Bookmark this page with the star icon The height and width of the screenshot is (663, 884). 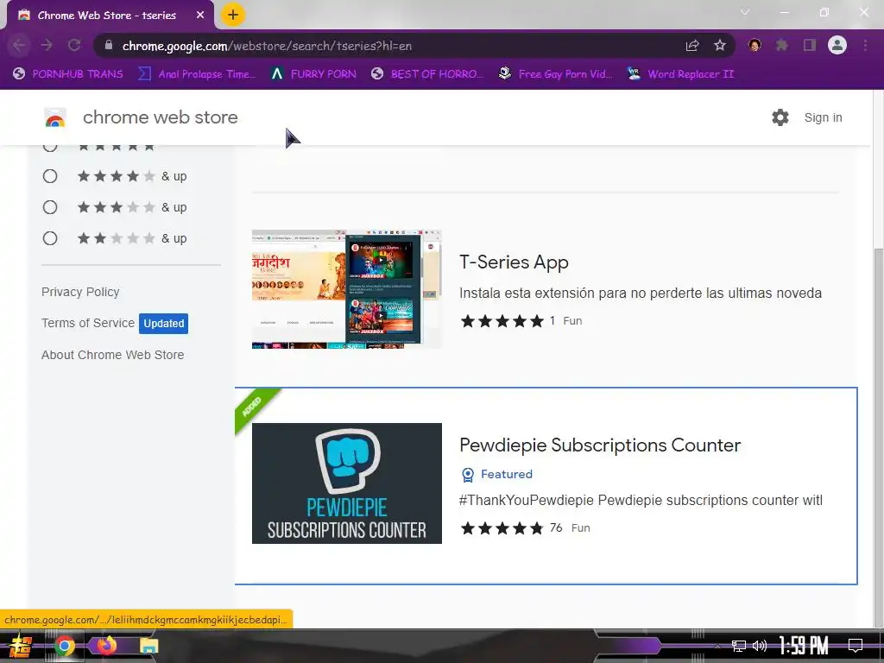pos(719,46)
